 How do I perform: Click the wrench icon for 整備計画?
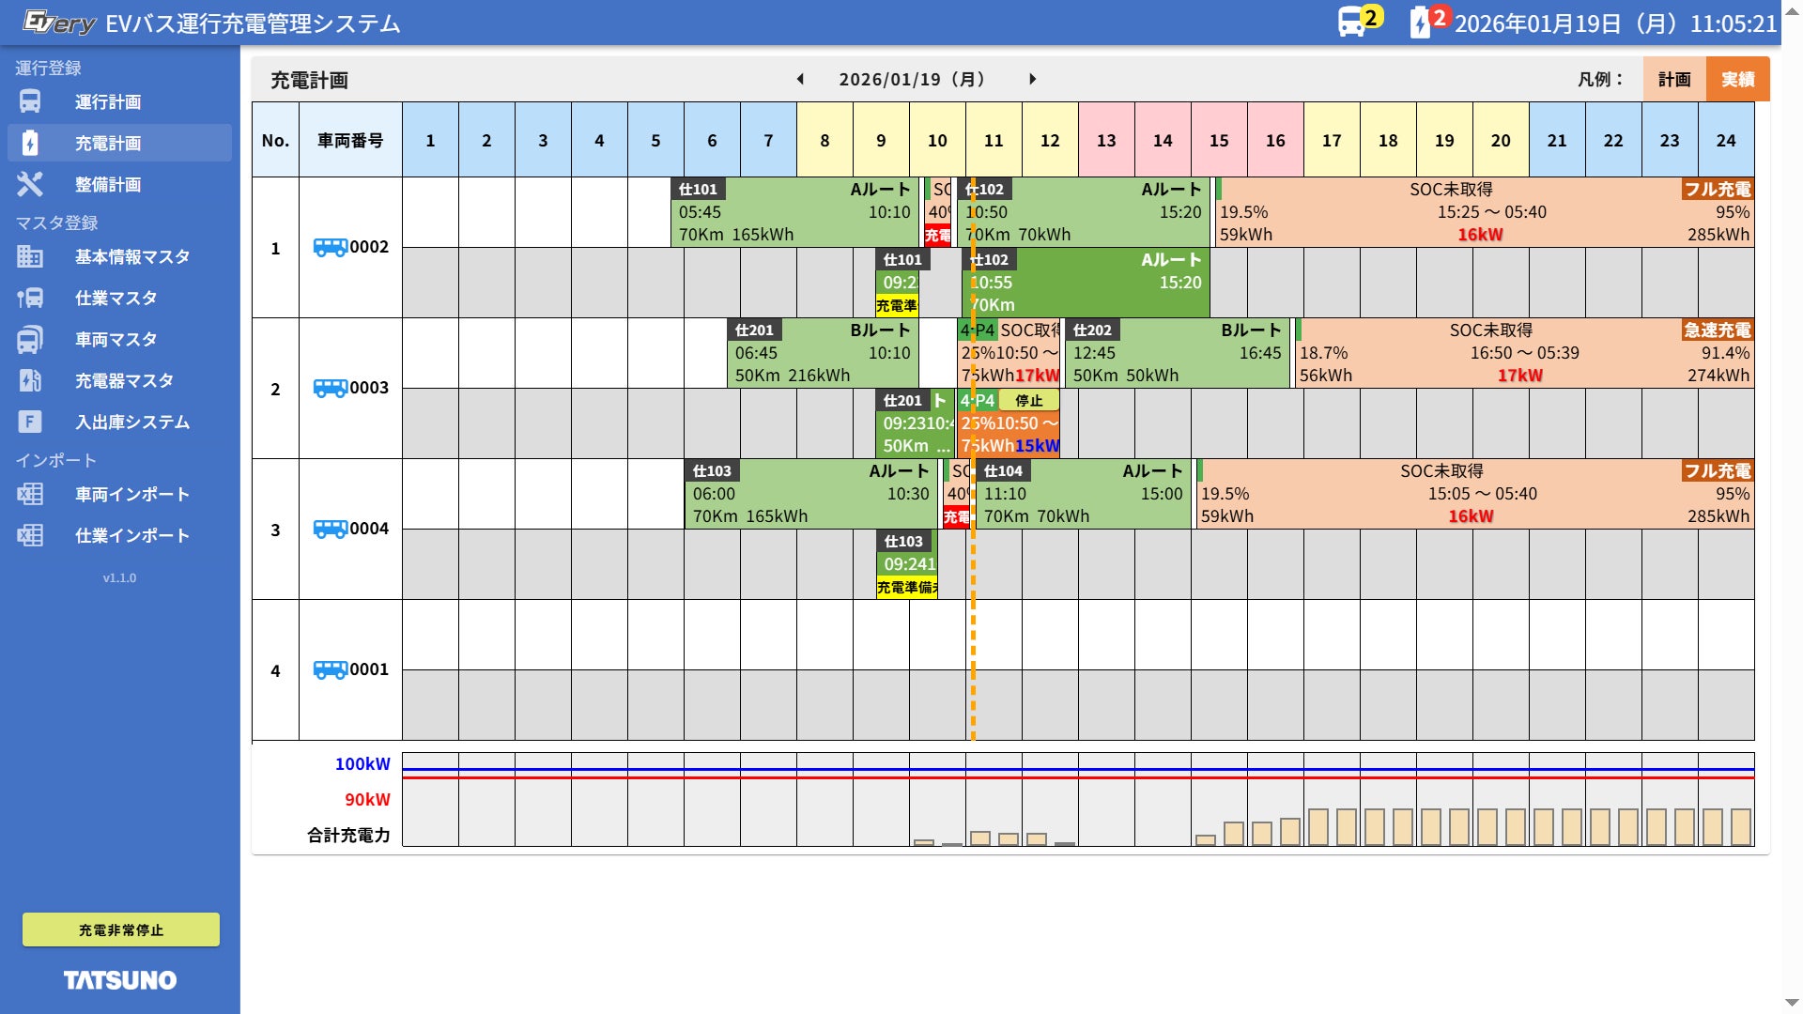click(x=30, y=184)
